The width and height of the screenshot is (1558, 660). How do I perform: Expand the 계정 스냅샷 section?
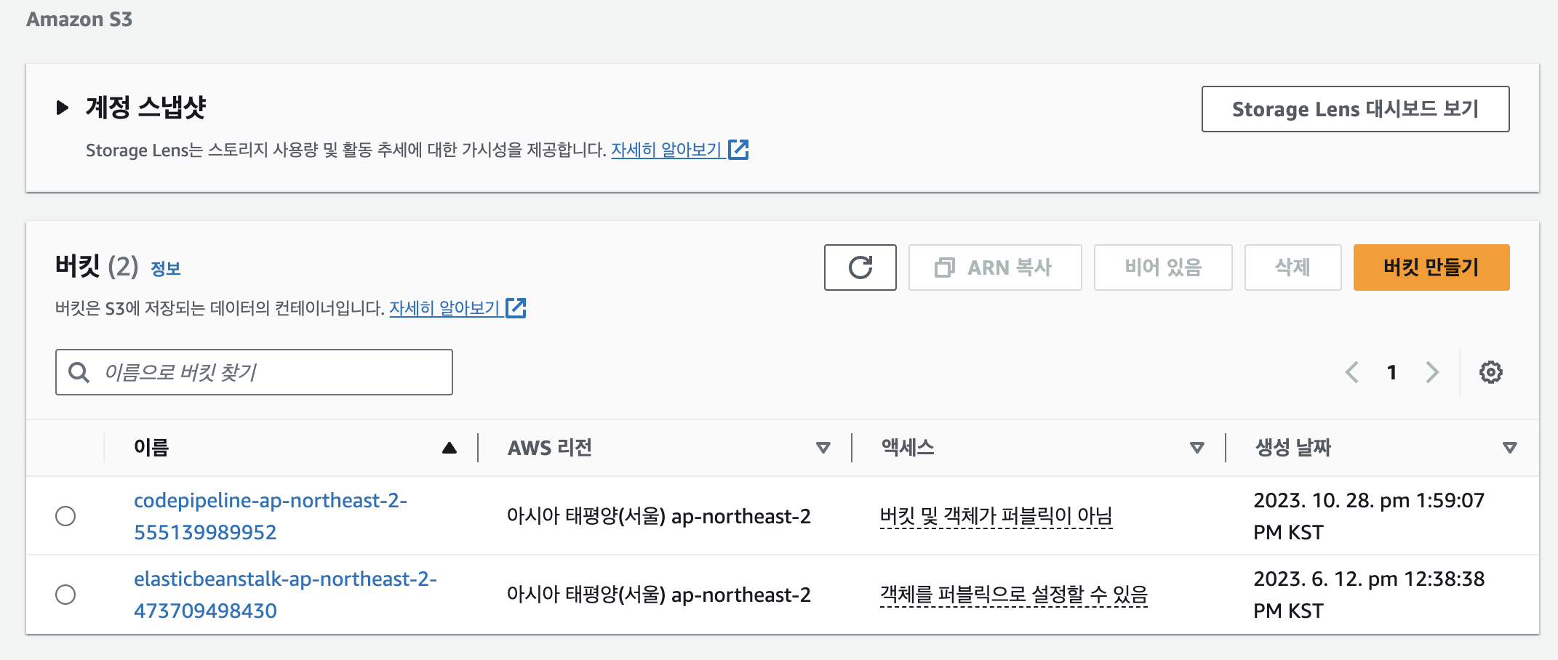(x=61, y=107)
